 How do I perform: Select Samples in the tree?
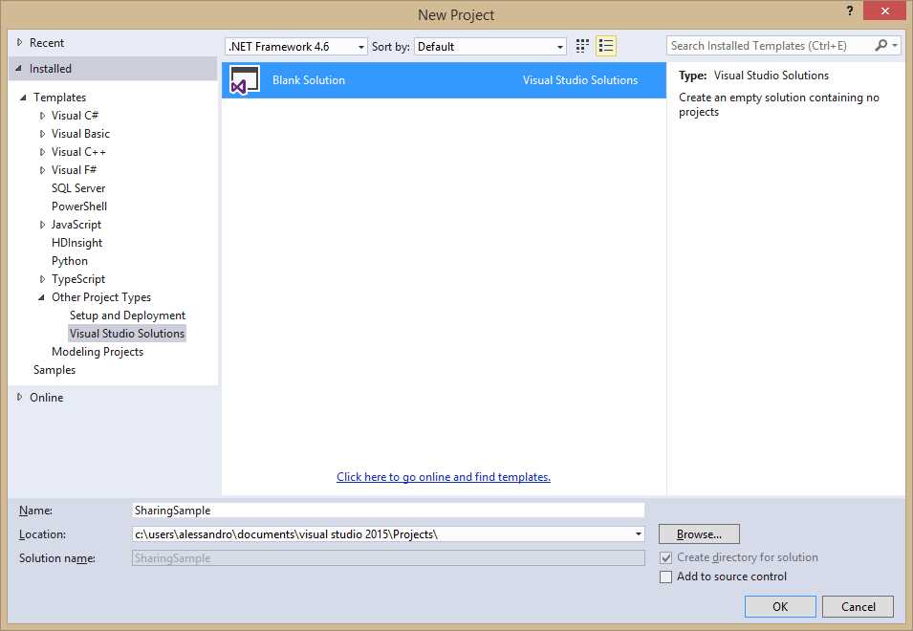coord(54,370)
